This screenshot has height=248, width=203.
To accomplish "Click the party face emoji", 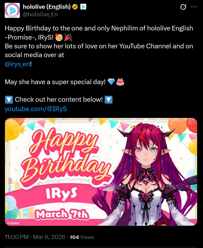I will point(59,37).
